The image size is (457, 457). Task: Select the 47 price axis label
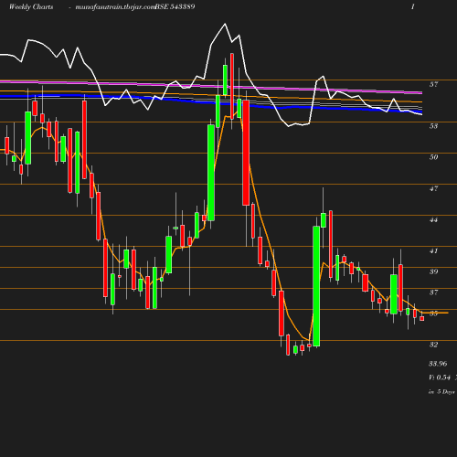[434, 188]
